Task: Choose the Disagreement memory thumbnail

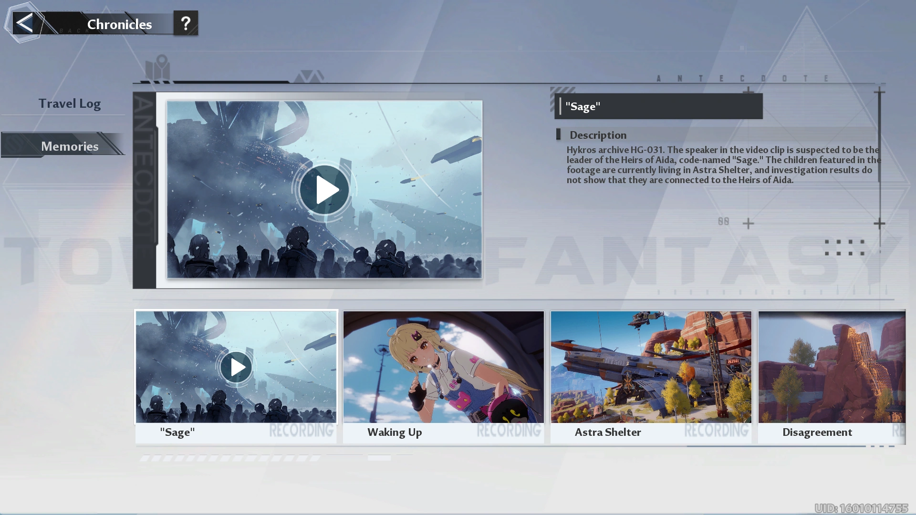Action: tap(832, 367)
